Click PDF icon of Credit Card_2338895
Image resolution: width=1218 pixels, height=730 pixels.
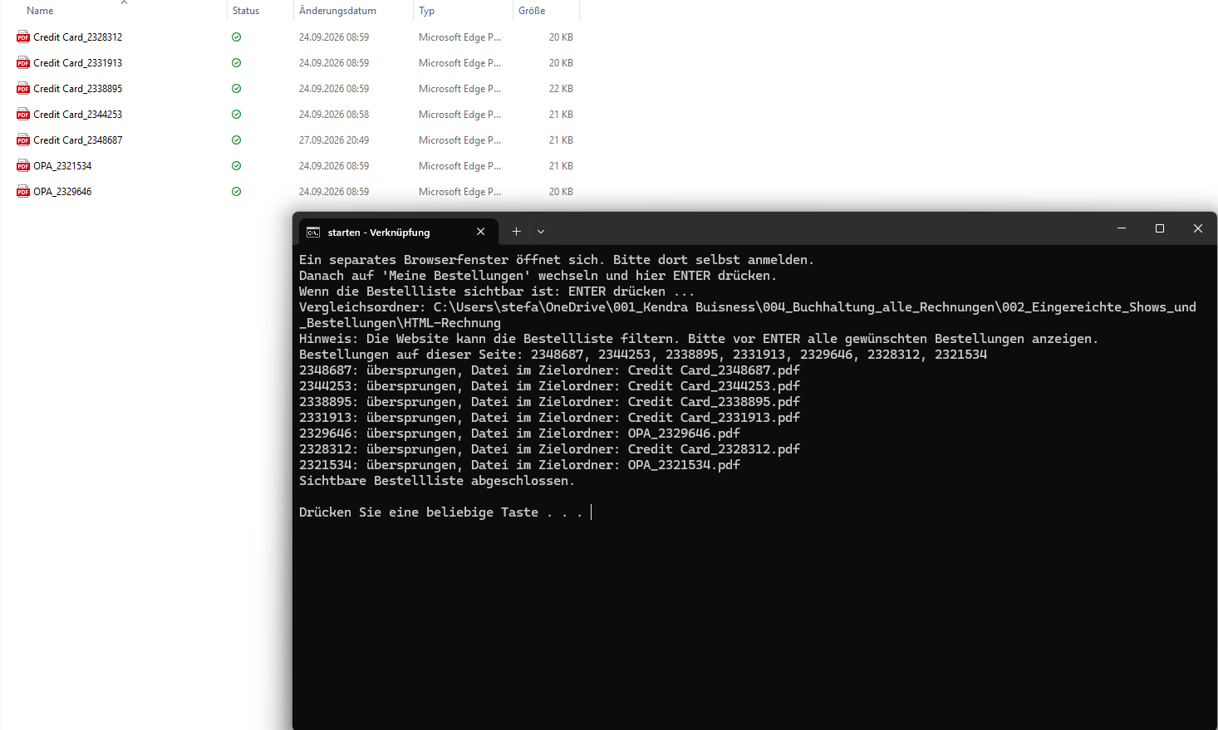tap(23, 89)
